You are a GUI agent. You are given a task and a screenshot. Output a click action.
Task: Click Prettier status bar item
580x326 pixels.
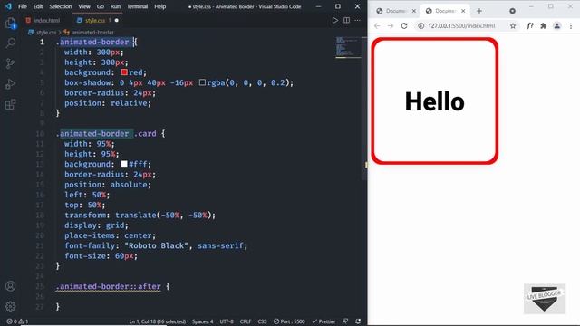(x=324, y=321)
